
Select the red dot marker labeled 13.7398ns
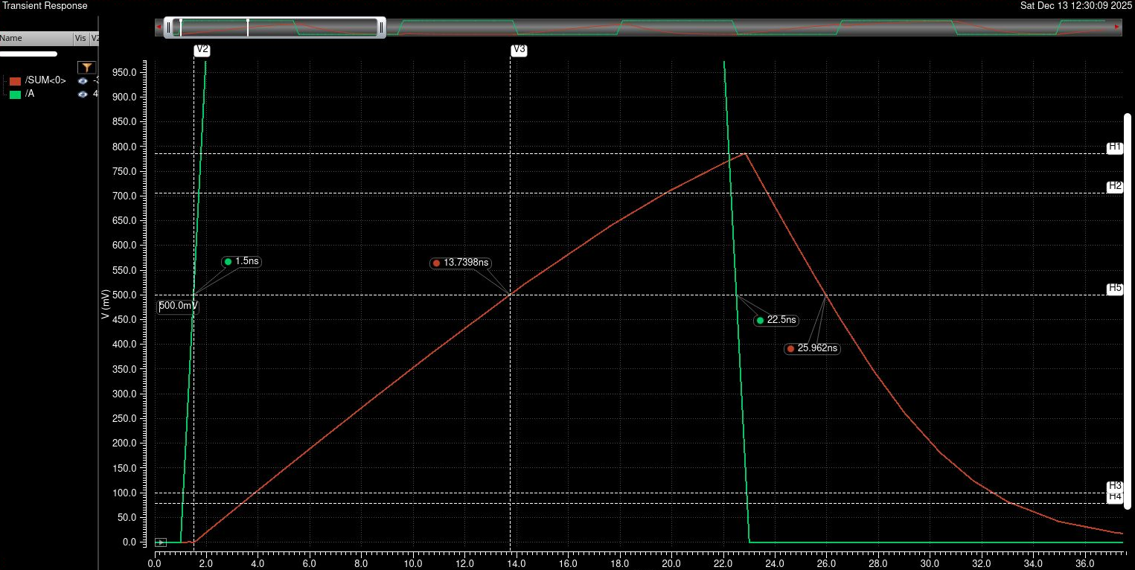click(x=436, y=263)
